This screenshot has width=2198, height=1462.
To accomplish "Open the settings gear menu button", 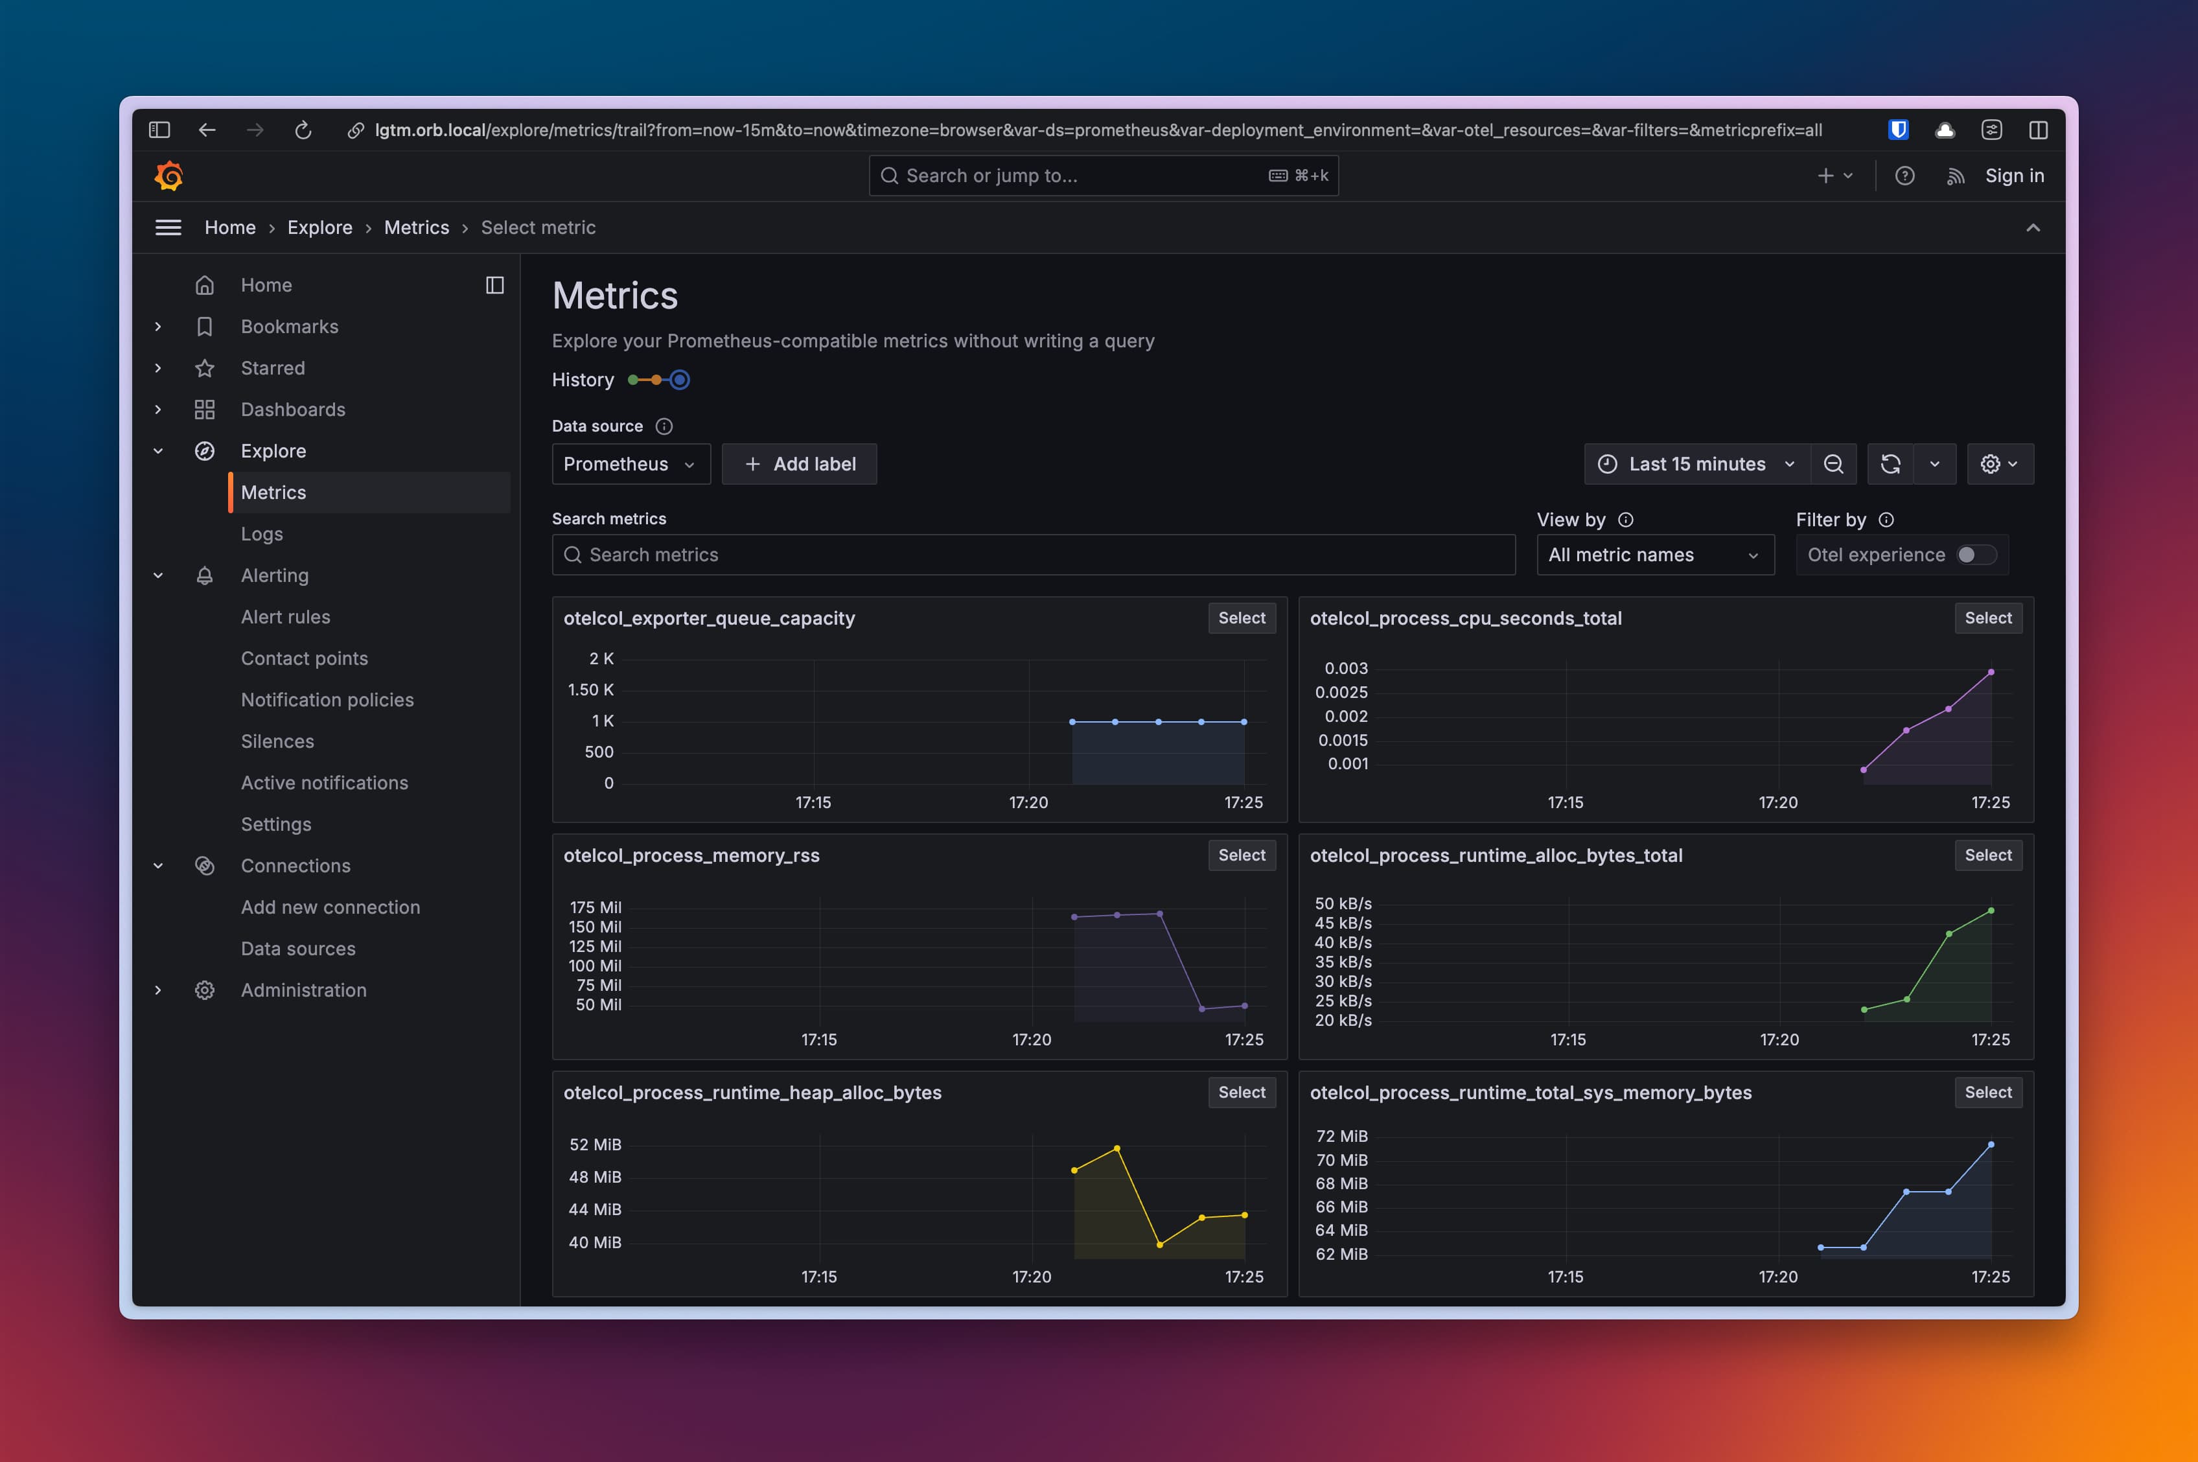I will (x=2000, y=465).
